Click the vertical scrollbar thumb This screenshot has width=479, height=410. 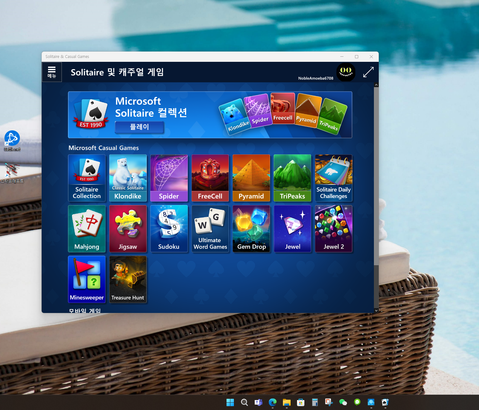376,176
